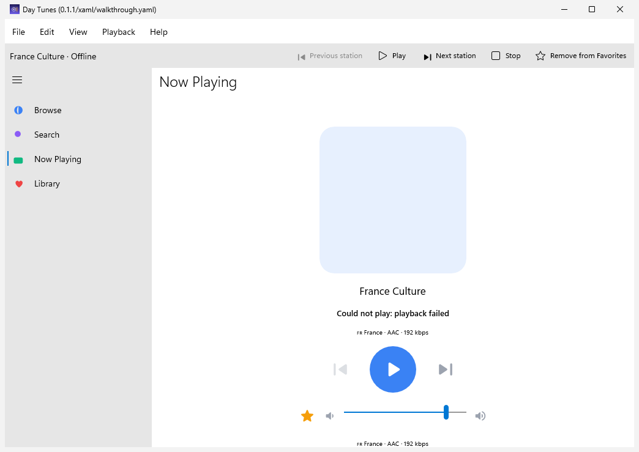Click the skip-previous icon under station info

click(x=340, y=369)
